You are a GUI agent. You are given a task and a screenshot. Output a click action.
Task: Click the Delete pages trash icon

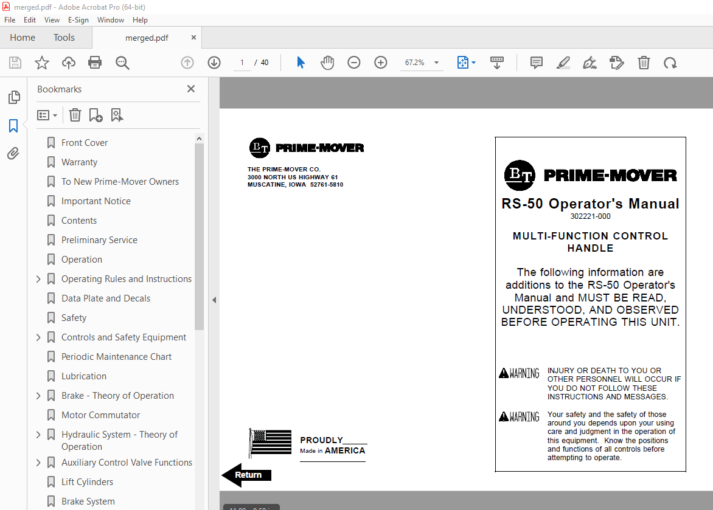tap(644, 63)
